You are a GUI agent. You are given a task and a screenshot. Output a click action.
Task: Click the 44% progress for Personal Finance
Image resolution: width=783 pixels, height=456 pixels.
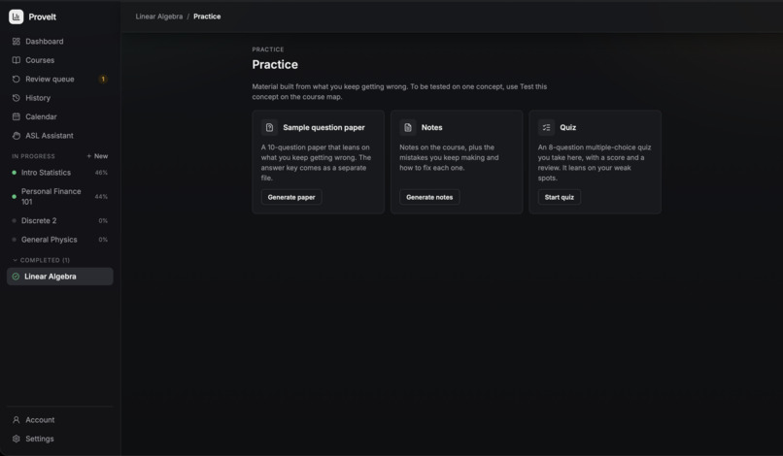[101, 197]
